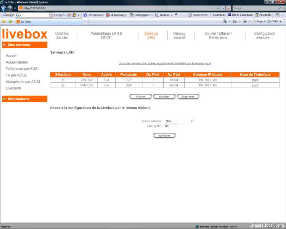Click the Ajouter button

coord(140,97)
